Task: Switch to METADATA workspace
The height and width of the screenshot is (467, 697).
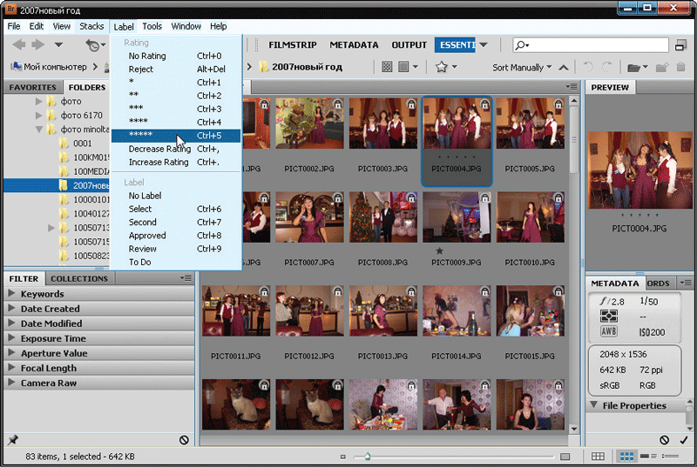Action: (354, 45)
